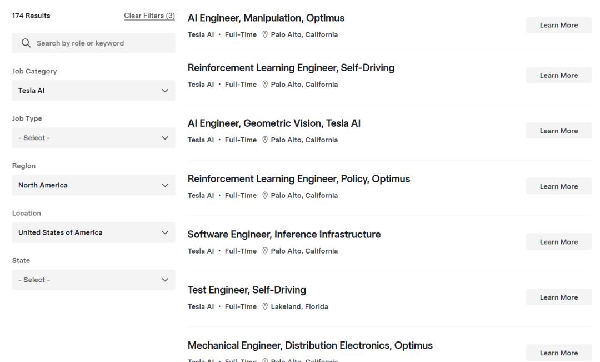Open the Region dropdown showing North America

pos(93,185)
